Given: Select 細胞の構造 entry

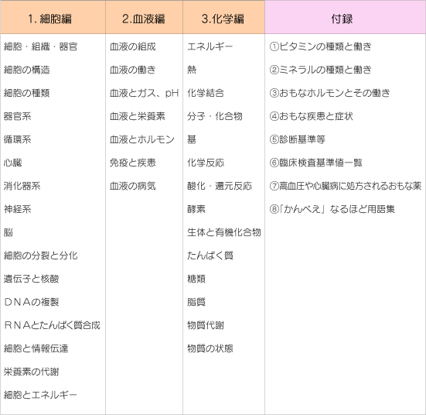Looking at the screenshot, I should click(26, 70).
